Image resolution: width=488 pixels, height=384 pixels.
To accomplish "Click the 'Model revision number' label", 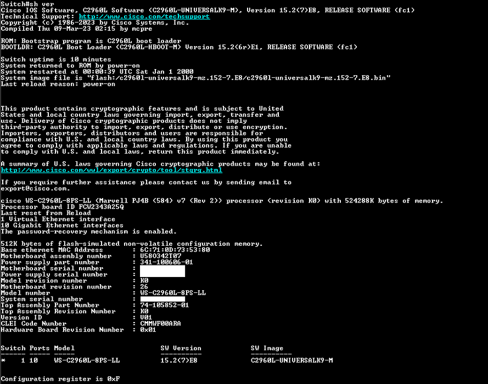I will coord(44,280).
